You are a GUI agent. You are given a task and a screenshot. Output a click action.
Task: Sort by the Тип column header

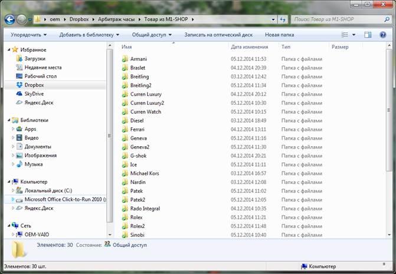(x=304, y=47)
